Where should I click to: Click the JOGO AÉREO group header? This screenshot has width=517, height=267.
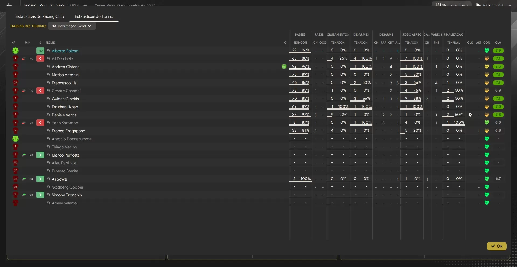[412, 34]
